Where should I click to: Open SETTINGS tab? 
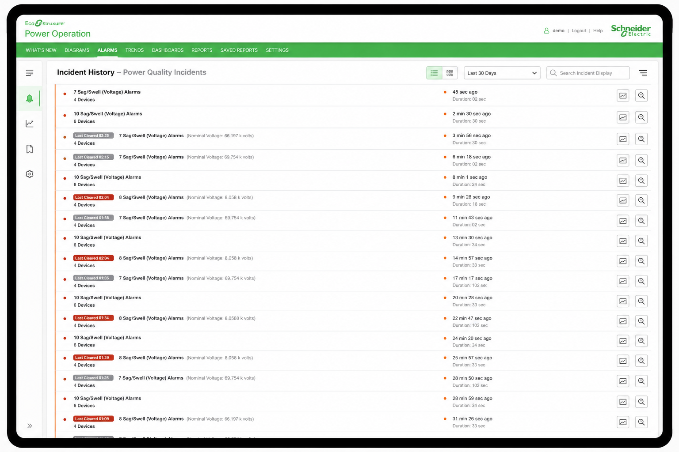(x=277, y=50)
